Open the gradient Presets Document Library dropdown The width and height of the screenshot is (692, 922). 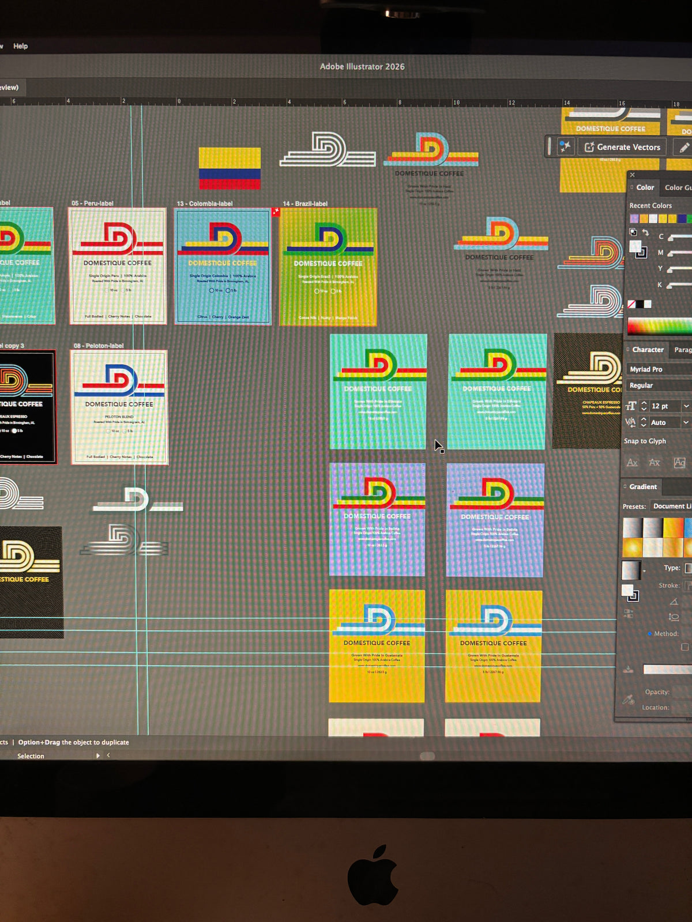click(671, 507)
